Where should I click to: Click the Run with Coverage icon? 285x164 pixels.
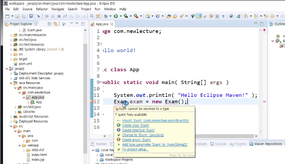[x=126, y=16]
